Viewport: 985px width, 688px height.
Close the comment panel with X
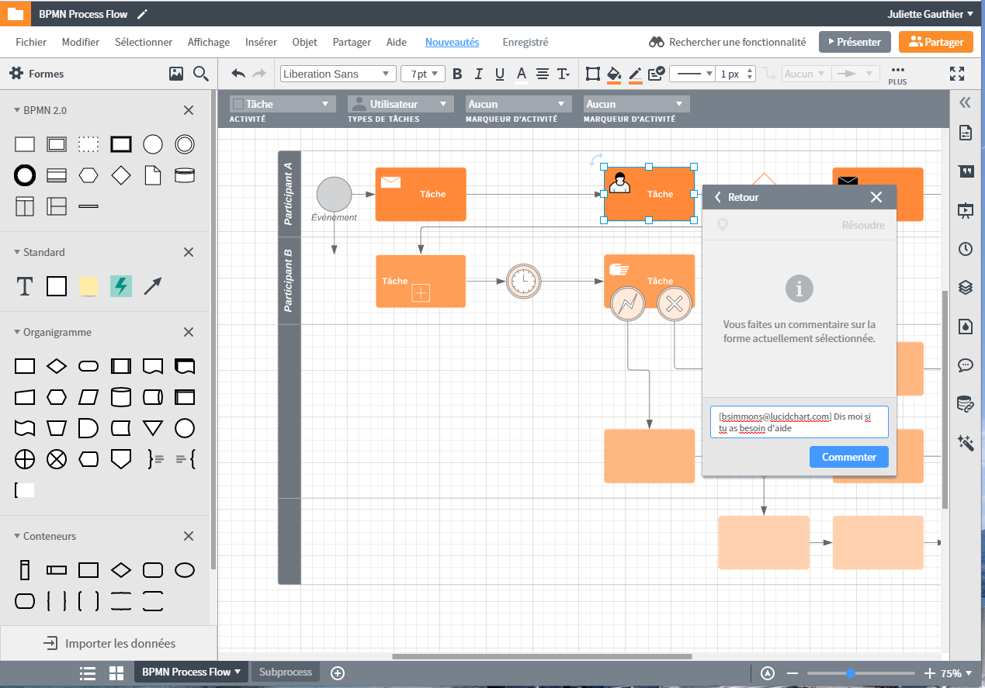coord(876,197)
